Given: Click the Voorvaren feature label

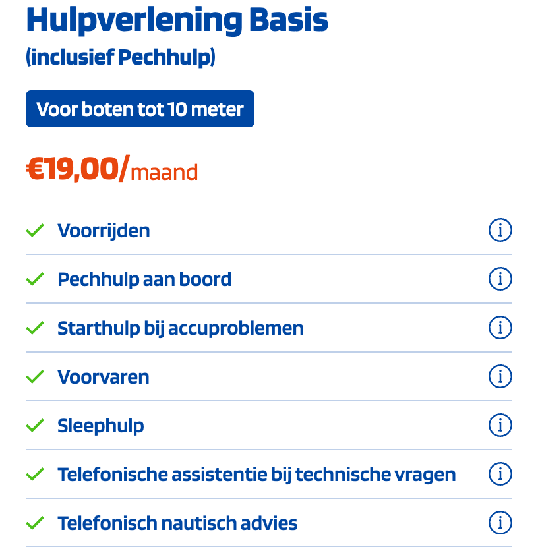Looking at the screenshot, I should pos(104,377).
